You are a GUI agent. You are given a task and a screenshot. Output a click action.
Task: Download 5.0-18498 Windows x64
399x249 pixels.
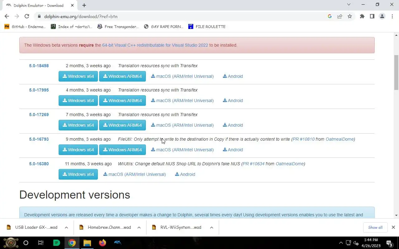click(78, 76)
